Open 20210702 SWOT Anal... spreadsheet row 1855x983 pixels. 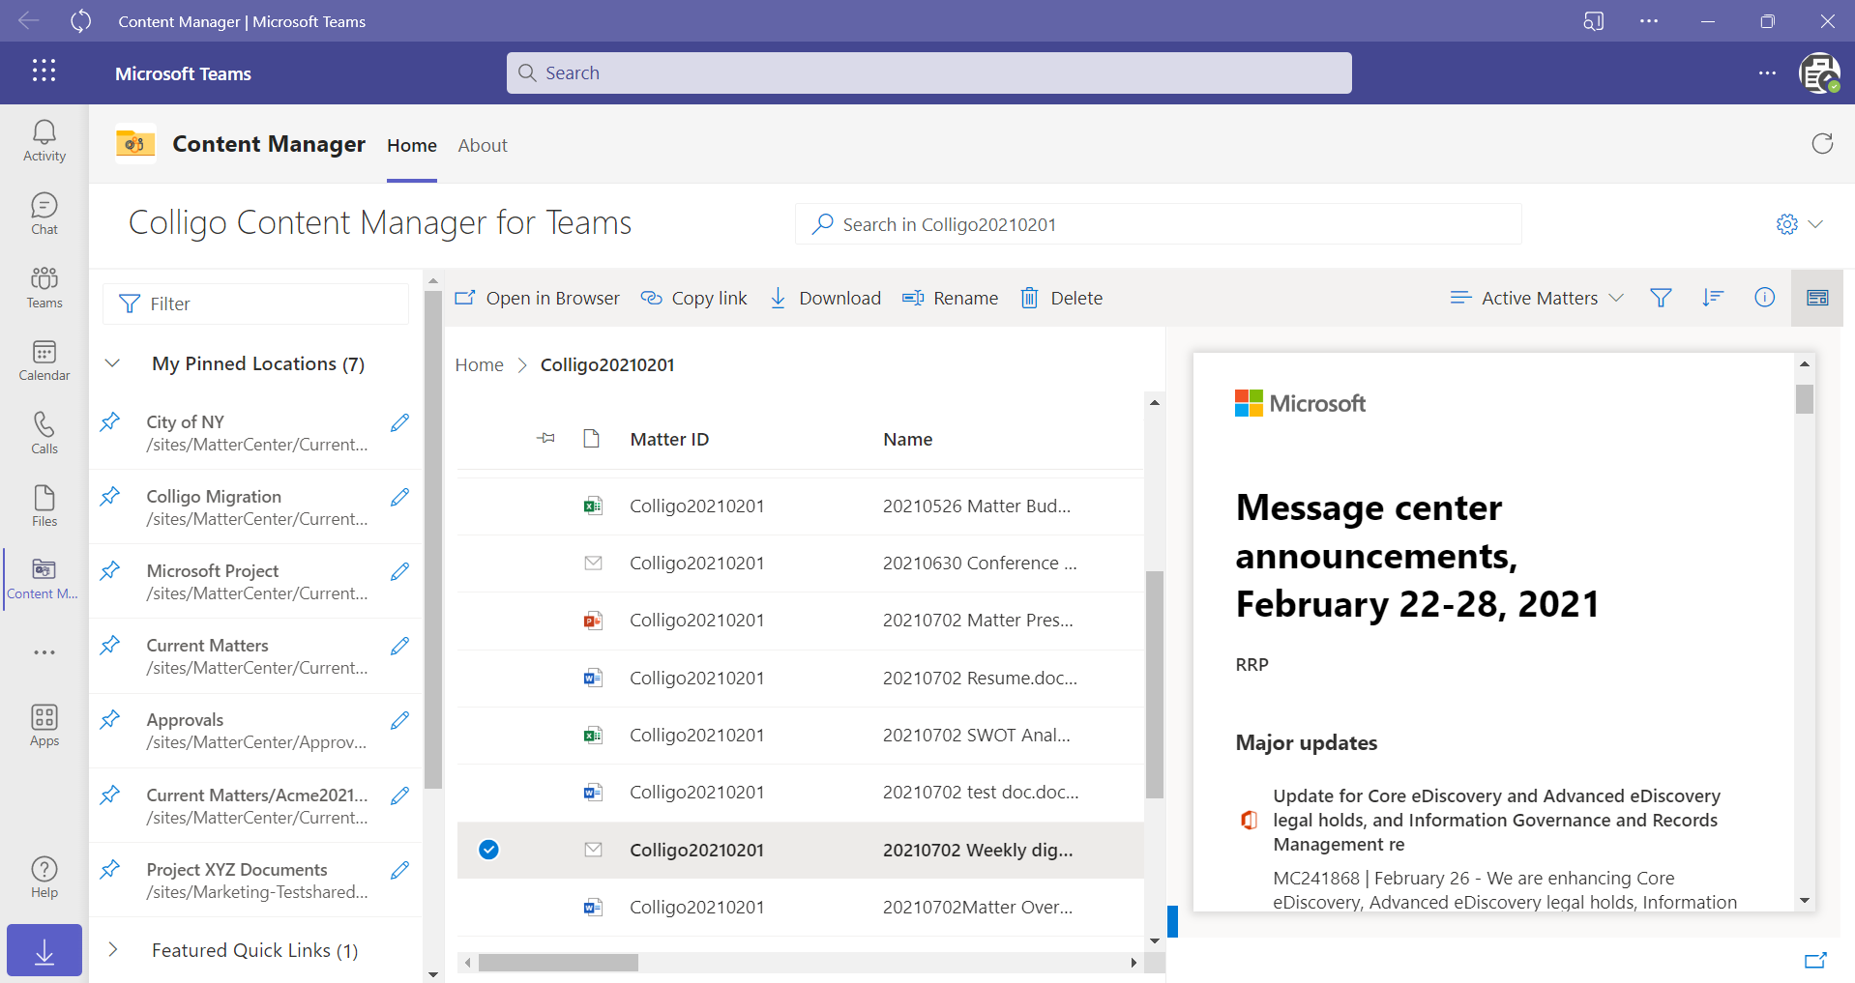click(x=800, y=736)
